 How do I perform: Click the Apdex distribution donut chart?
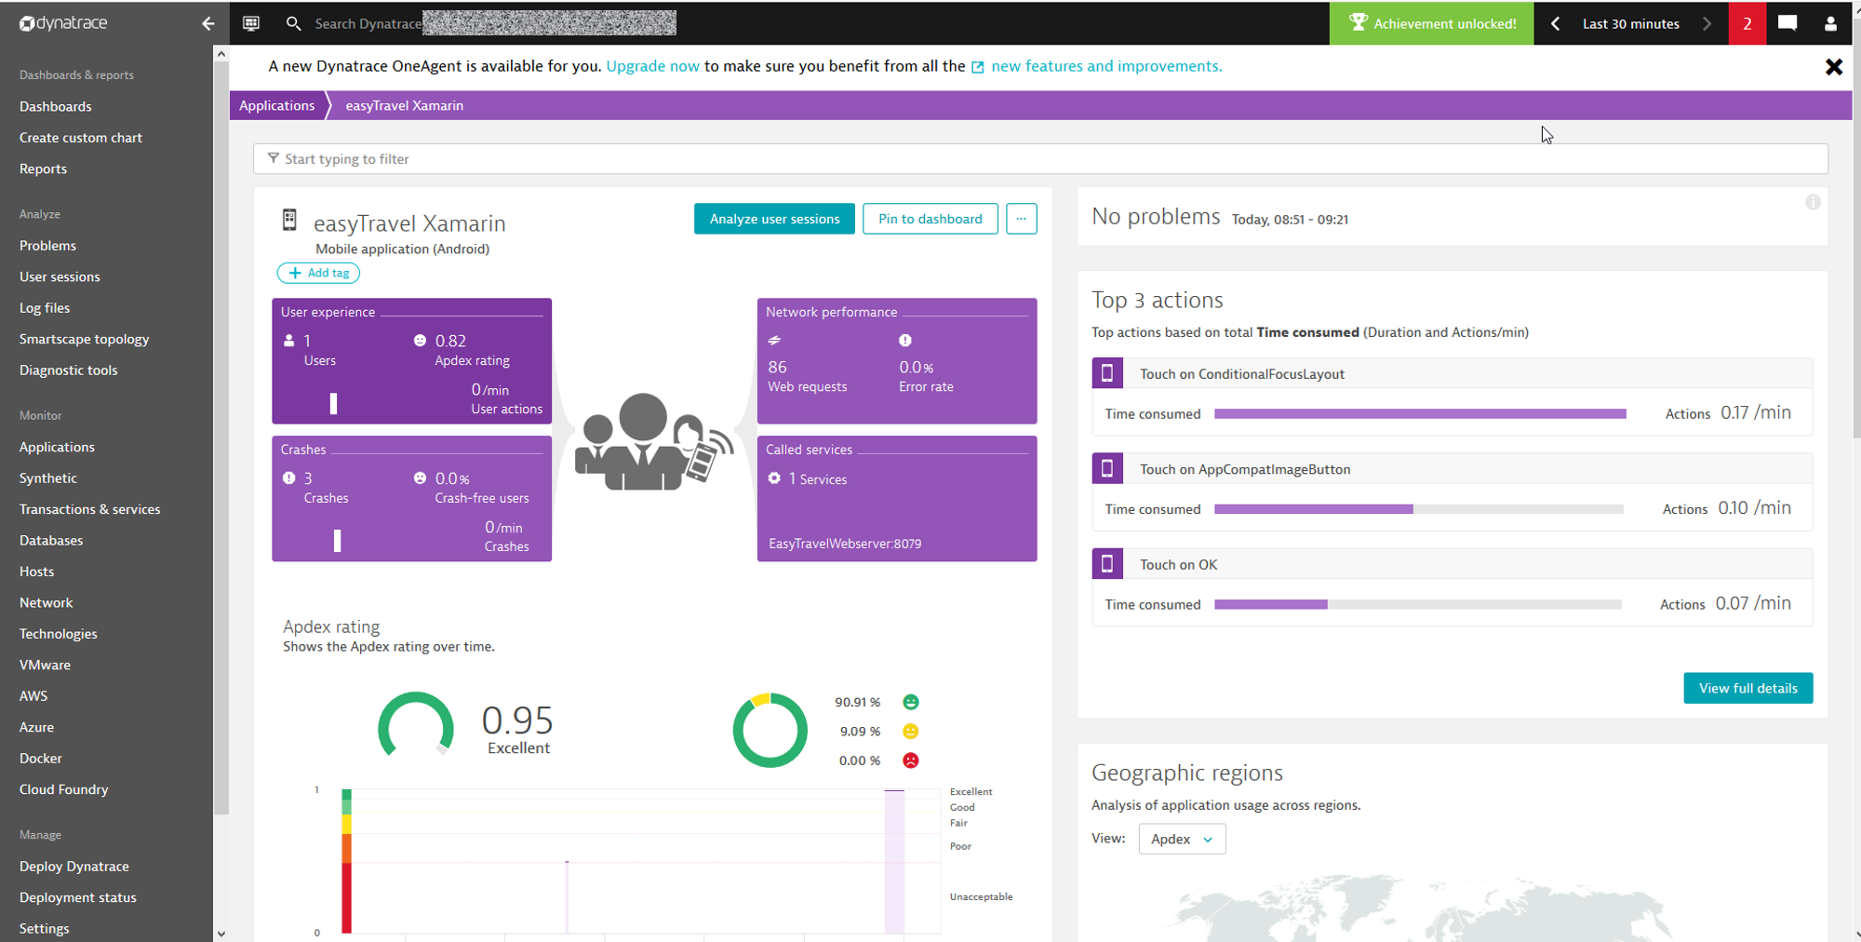[770, 730]
